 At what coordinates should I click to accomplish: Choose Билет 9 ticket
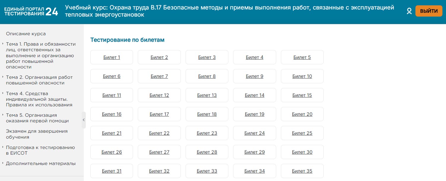coord(254,76)
